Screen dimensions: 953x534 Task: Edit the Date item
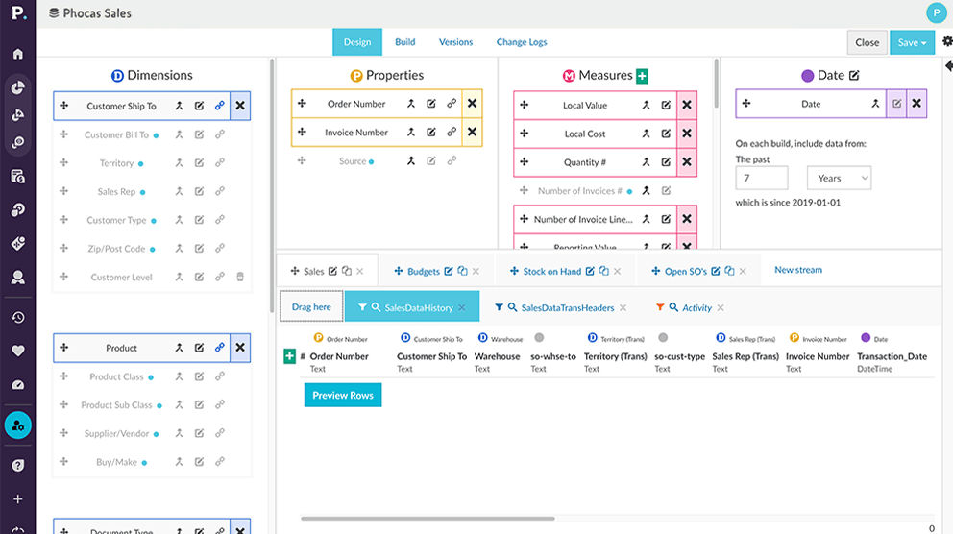[896, 104]
